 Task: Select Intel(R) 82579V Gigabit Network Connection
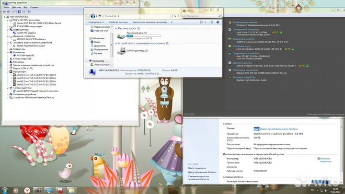click(x=37, y=91)
